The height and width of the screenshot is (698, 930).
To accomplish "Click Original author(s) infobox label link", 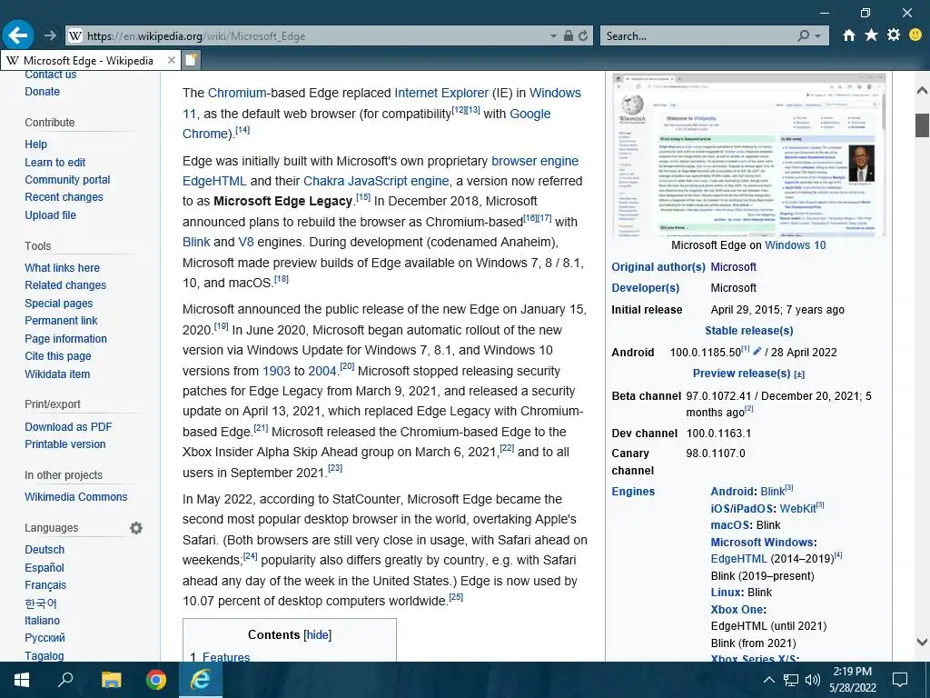I will pos(658,267).
